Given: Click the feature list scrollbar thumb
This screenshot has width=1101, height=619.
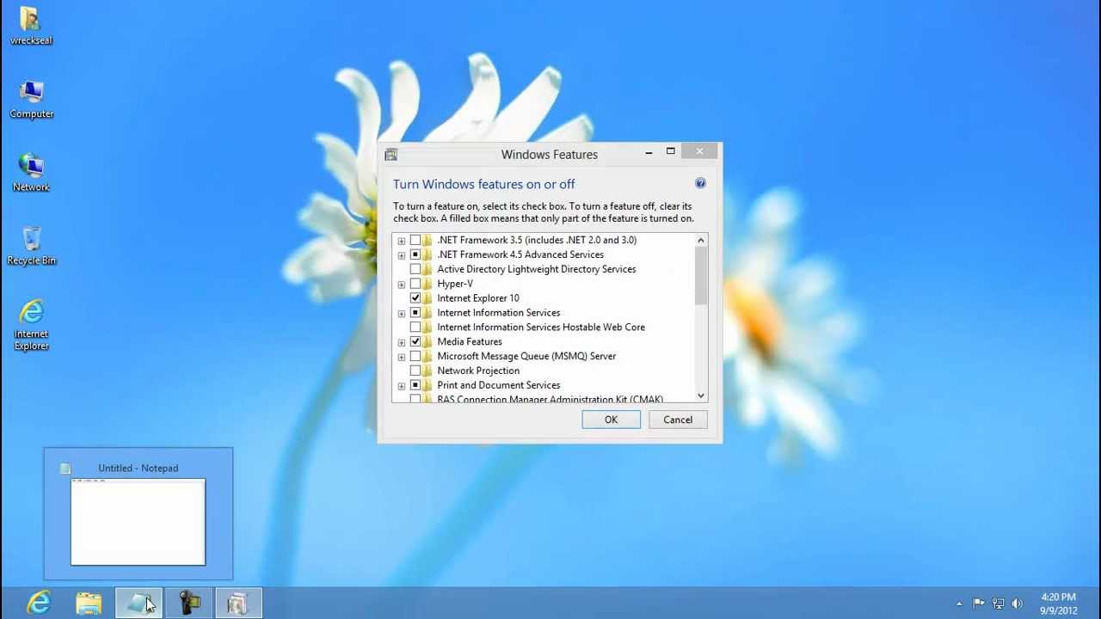Looking at the screenshot, I should (x=701, y=276).
